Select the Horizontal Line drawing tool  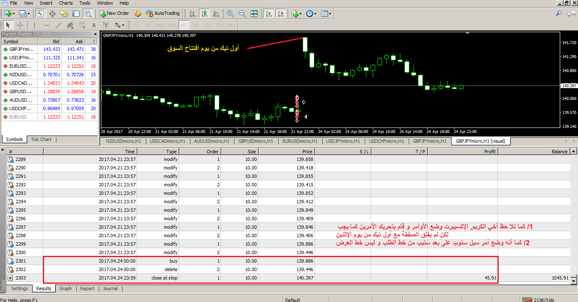click(x=47, y=25)
